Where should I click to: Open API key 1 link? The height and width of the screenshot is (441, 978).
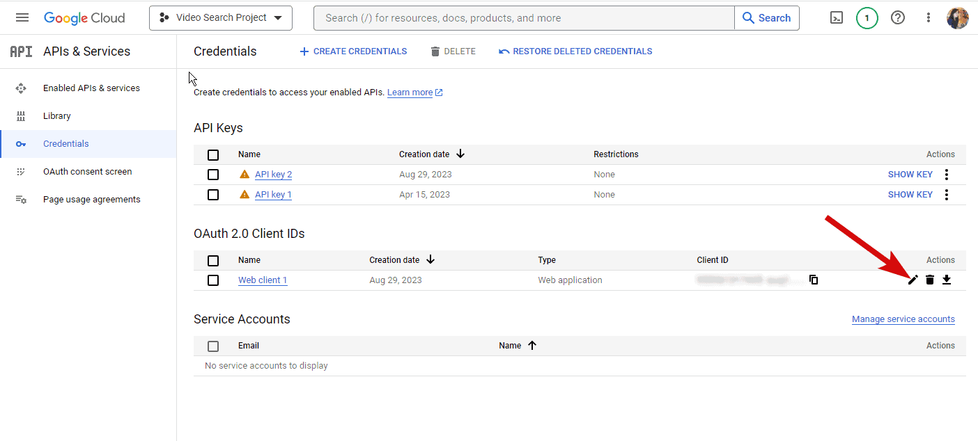273,195
